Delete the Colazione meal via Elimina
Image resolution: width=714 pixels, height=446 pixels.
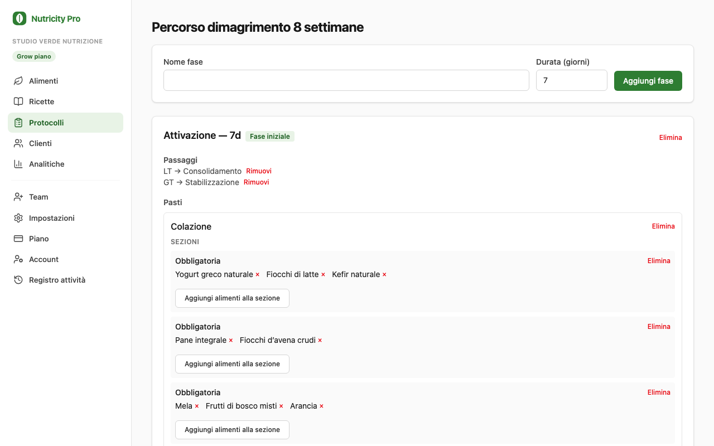pos(663,226)
